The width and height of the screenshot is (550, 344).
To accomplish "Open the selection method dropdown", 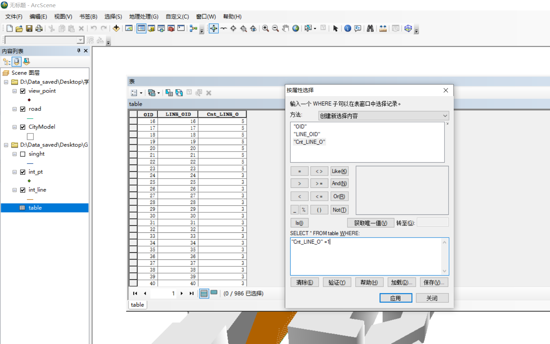I will [384, 116].
